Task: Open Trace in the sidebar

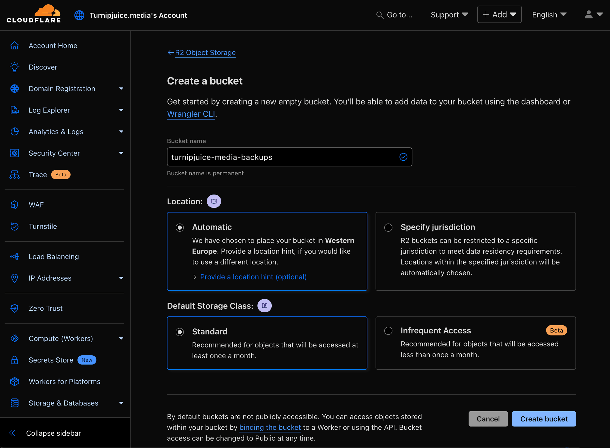Action: (x=38, y=175)
